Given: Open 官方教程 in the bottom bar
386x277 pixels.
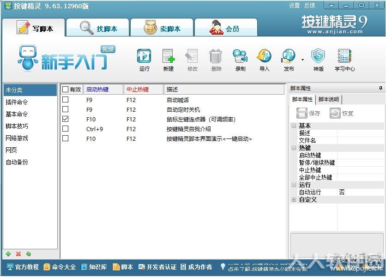Looking at the screenshot, I should (23, 267).
